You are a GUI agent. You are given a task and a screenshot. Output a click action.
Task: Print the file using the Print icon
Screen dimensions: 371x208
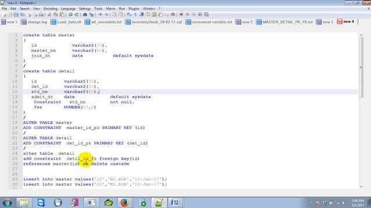41,14
